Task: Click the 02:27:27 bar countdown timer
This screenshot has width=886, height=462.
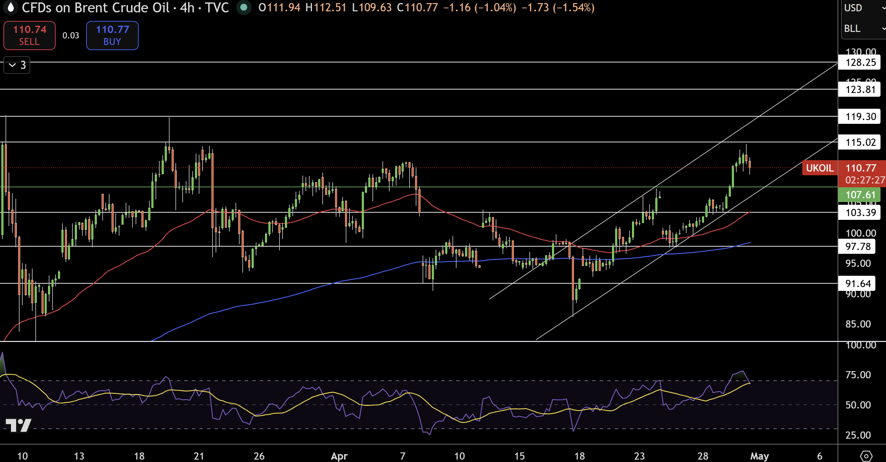Action: [x=865, y=180]
